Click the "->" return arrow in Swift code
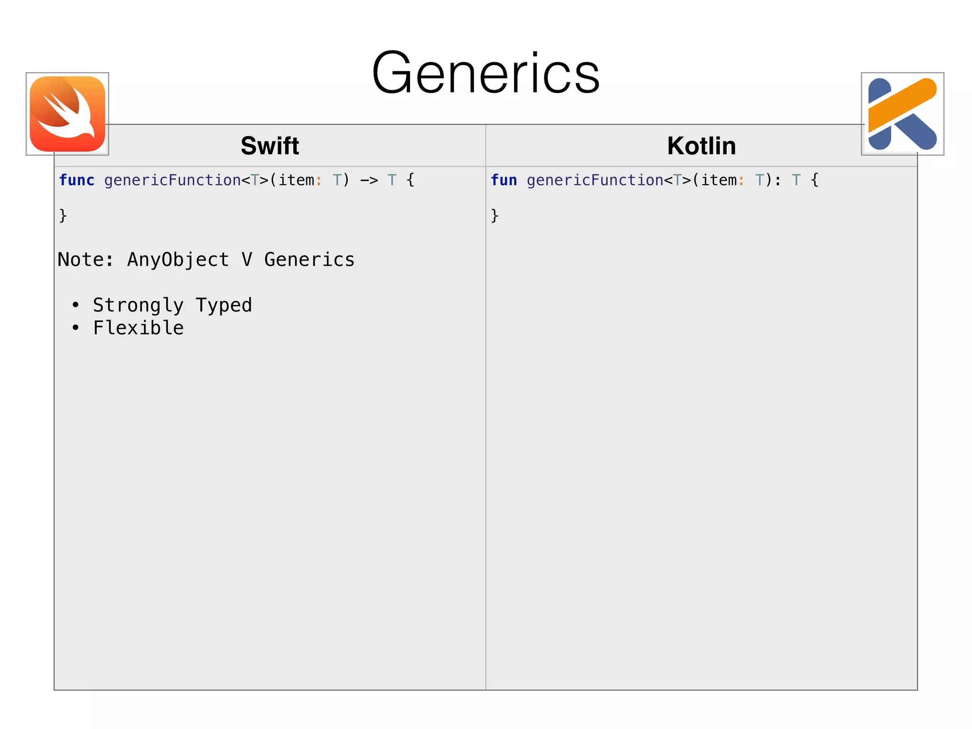 coord(369,180)
